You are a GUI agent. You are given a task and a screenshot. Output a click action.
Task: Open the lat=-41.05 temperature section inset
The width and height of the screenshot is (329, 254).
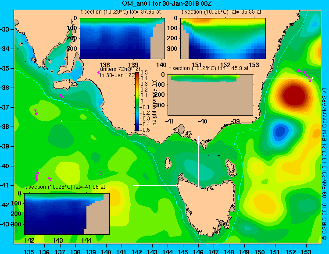(67, 214)
